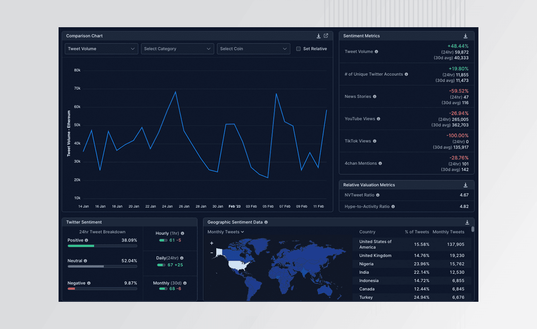Show info for Monthly sentiment score
537x329 pixels.
185,283
